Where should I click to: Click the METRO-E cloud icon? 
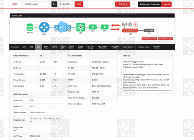coord(62,27)
